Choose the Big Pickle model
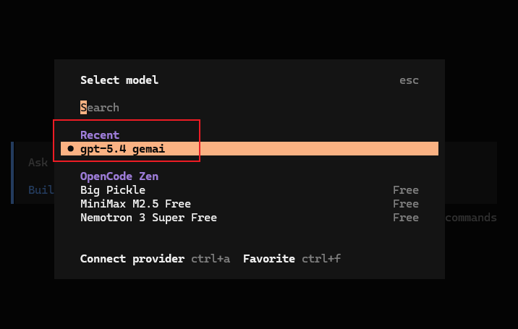Image resolution: width=518 pixels, height=329 pixels. (x=113, y=190)
